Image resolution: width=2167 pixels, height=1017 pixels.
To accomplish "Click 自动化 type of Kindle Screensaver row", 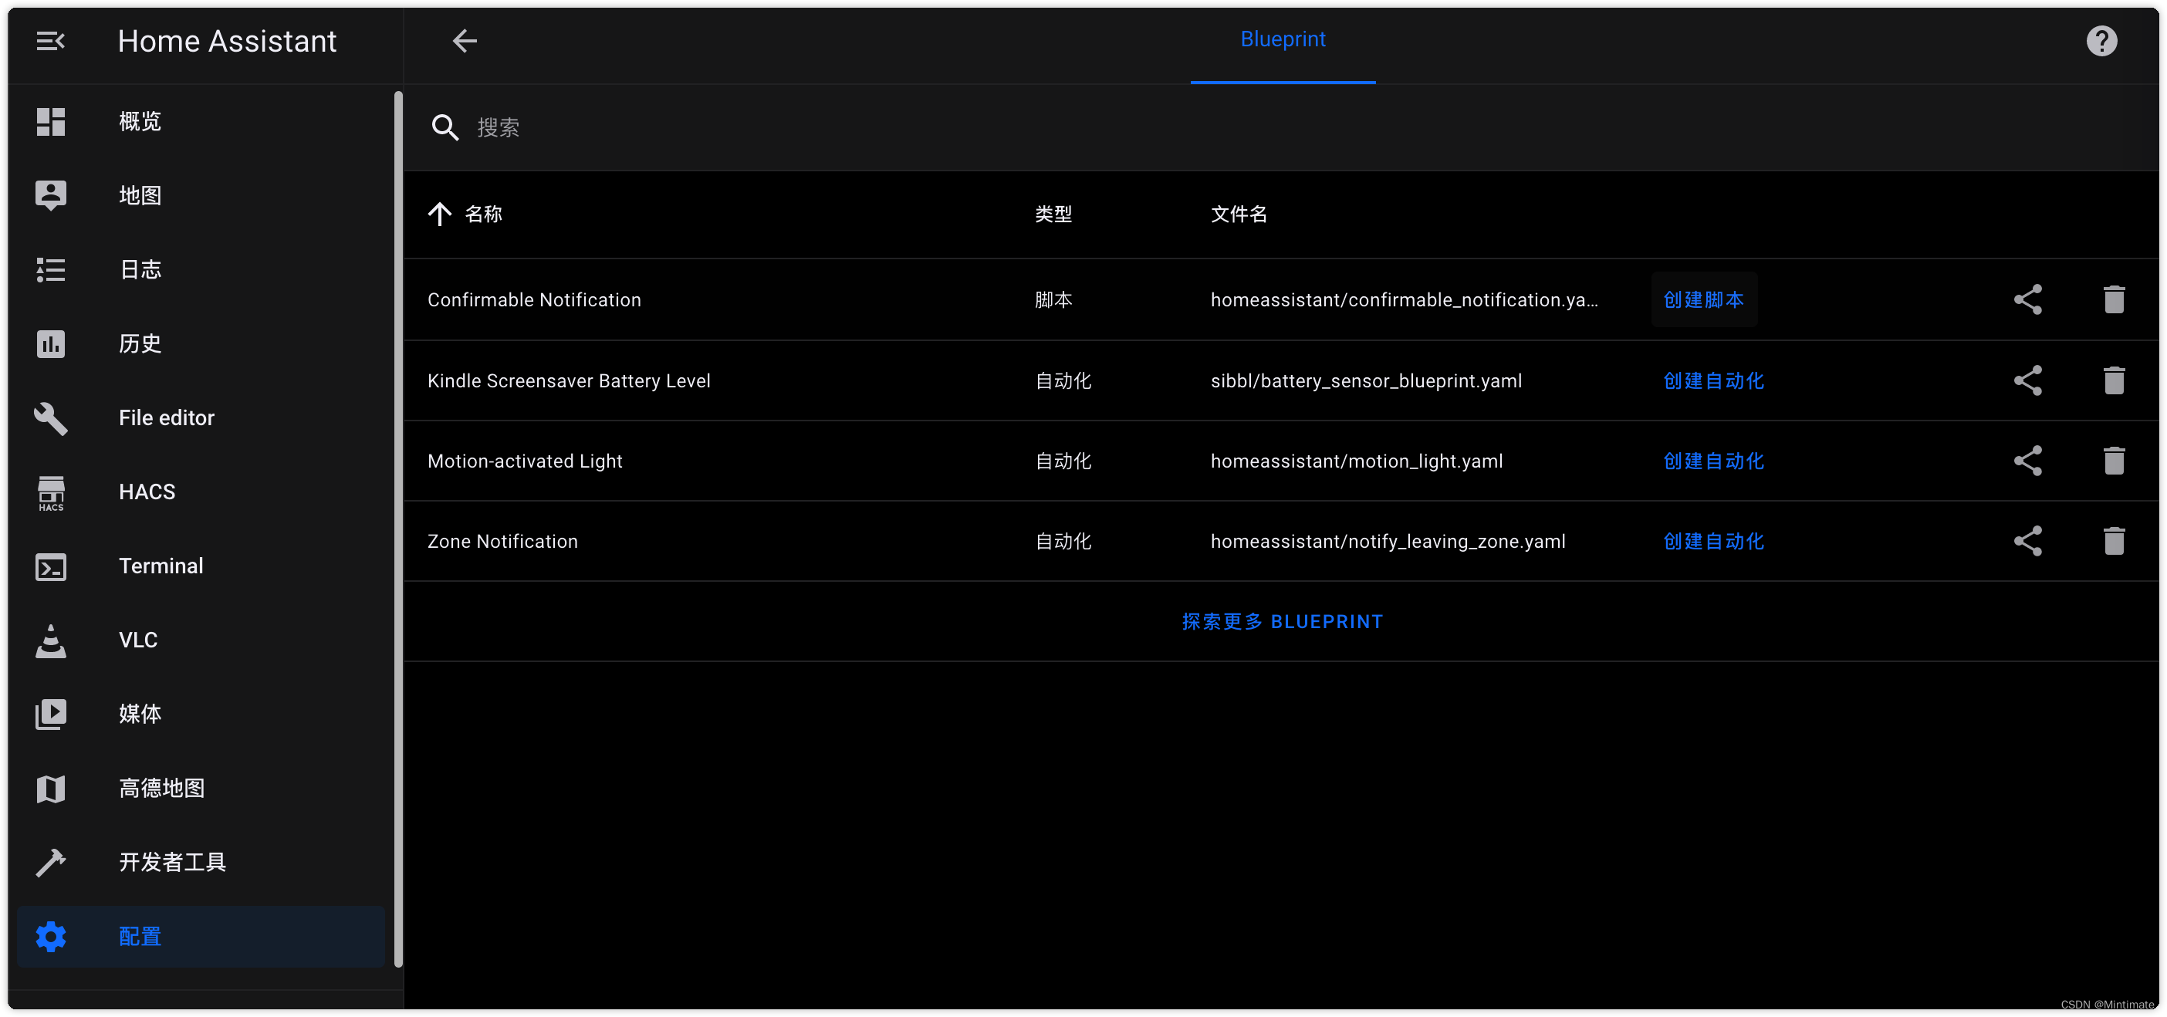I will point(1063,380).
